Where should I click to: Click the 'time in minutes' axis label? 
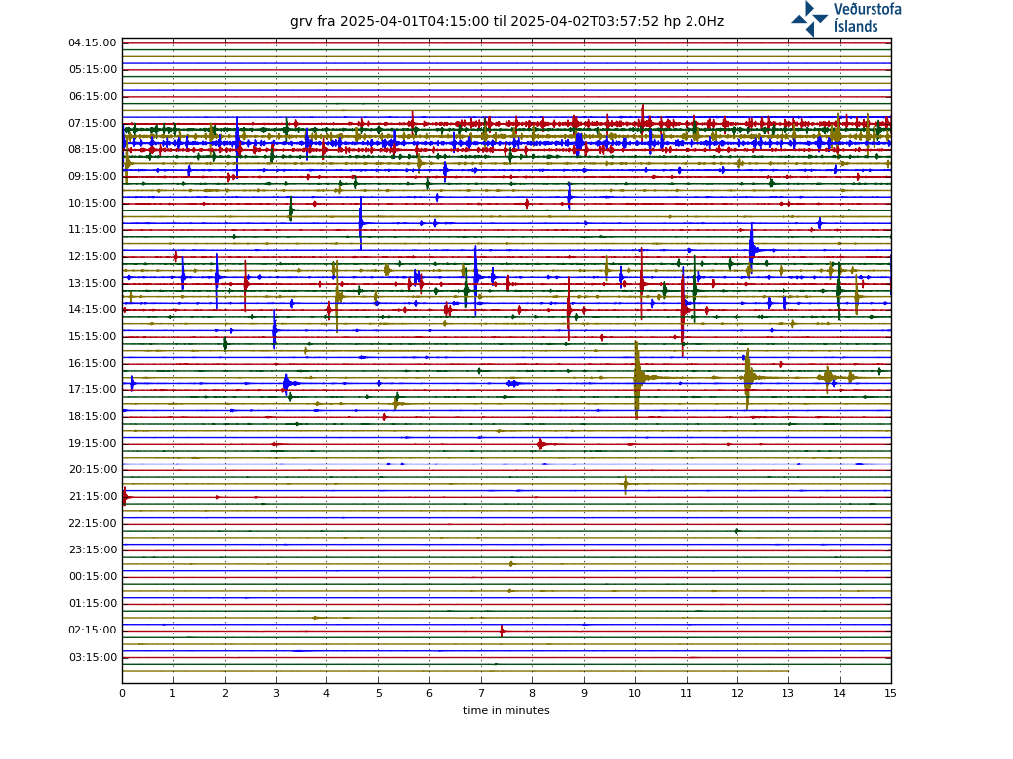click(x=506, y=710)
